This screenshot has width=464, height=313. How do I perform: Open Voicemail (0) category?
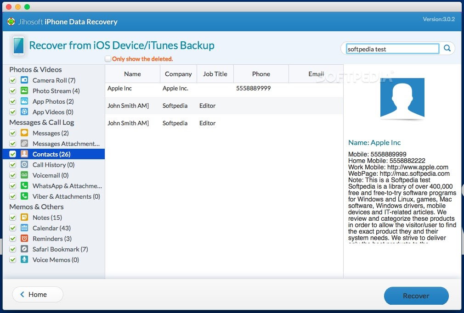point(51,175)
